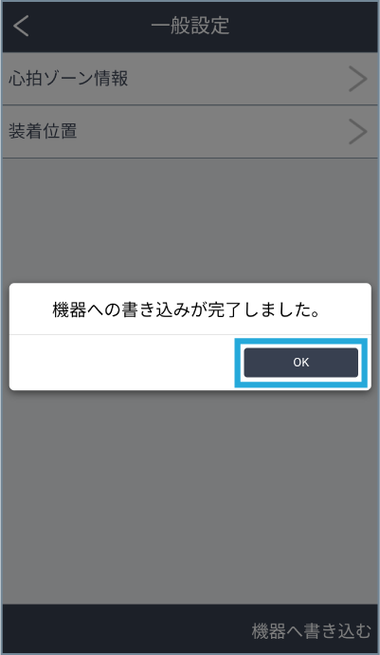The width and height of the screenshot is (380, 655).
Task: Tap 機器へ書き込む in the bottom bar
Action: click(x=311, y=630)
